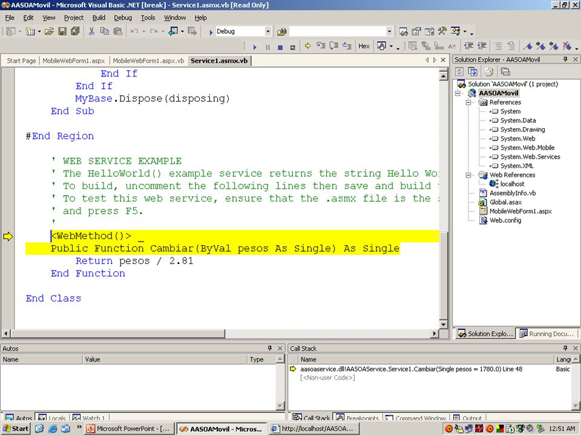Collapse the References tree node
This screenshot has width=581, height=436.
pos(468,102)
